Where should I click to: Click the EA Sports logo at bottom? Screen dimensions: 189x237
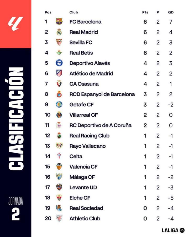182,230
